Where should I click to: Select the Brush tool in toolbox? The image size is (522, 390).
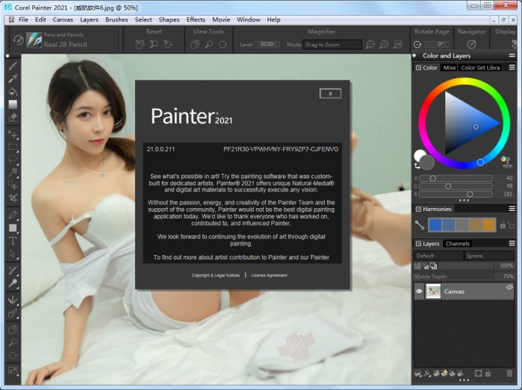tap(13, 66)
